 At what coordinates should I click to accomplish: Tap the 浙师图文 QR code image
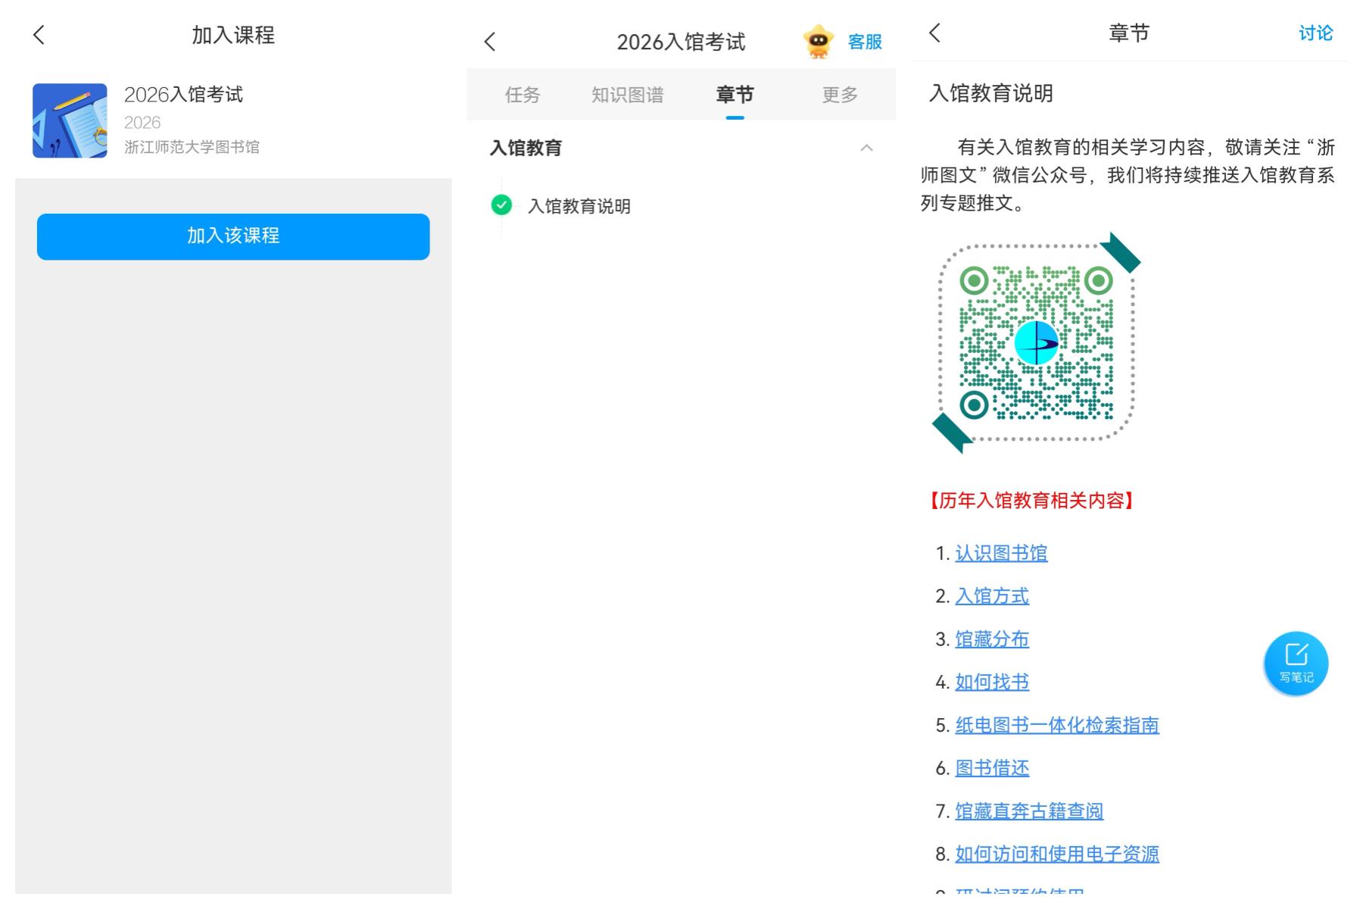point(1036,342)
